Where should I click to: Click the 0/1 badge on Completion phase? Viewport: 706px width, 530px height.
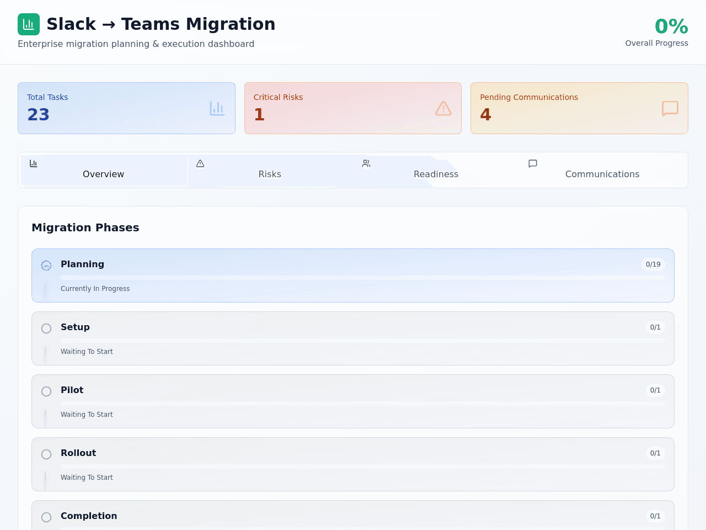[655, 516]
